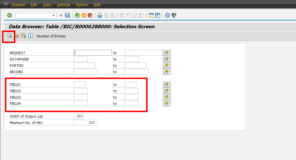Click the DATAPAKID from input field
296x160 pixels.
pyautogui.click(x=81, y=59)
